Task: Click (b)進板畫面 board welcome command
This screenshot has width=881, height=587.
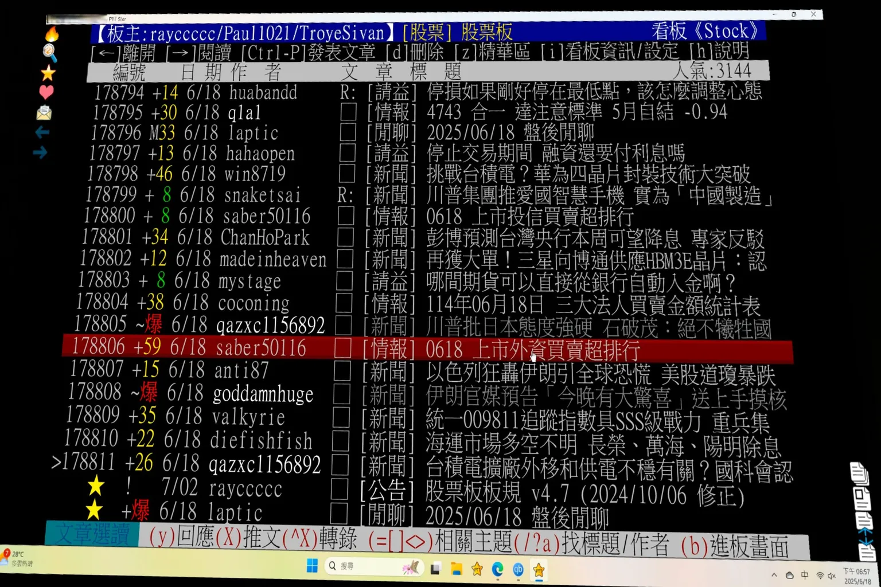Action: click(735, 546)
